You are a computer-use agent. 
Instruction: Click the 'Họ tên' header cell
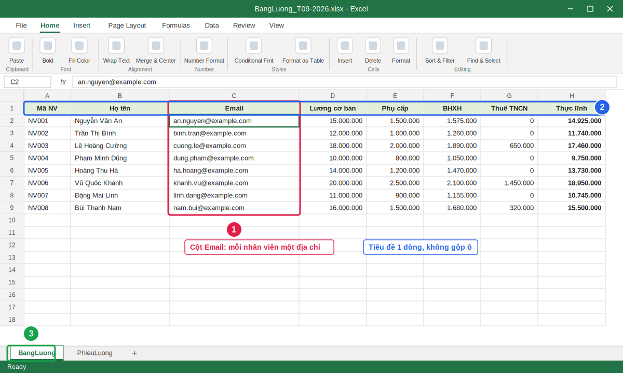(120, 108)
